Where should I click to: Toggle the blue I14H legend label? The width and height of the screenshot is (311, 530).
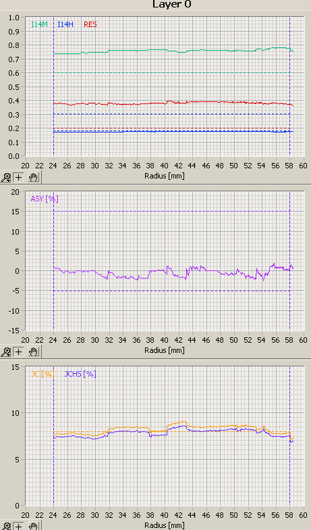[65, 24]
